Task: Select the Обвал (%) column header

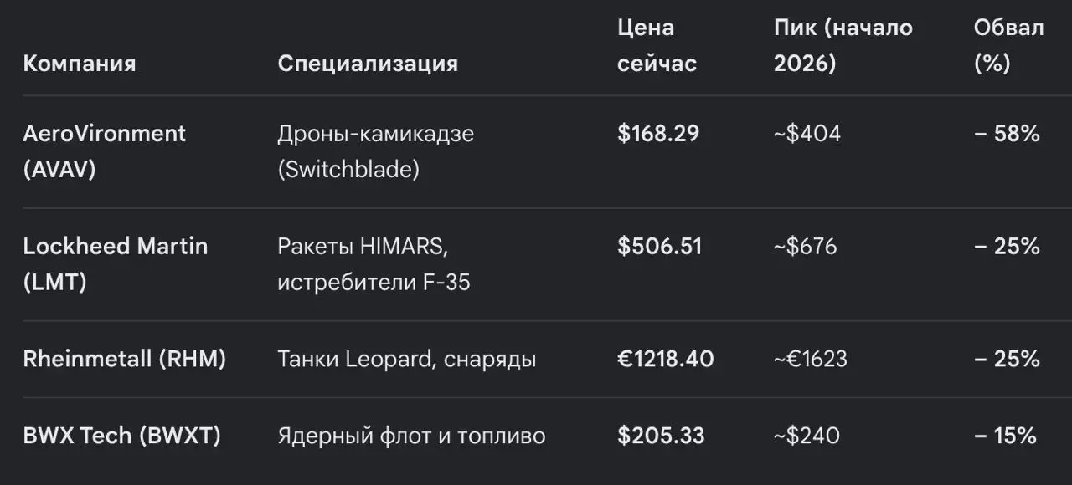Action: click(x=1008, y=45)
